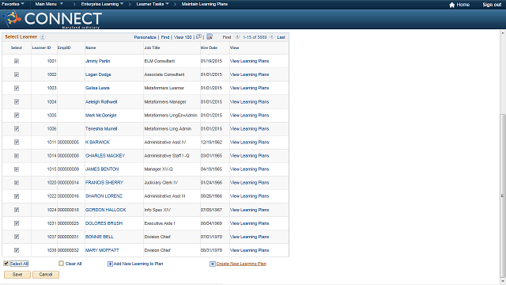This screenshot has height=285, width=506.
Task: Click the Home house icon
Action: tap(451, 5)
